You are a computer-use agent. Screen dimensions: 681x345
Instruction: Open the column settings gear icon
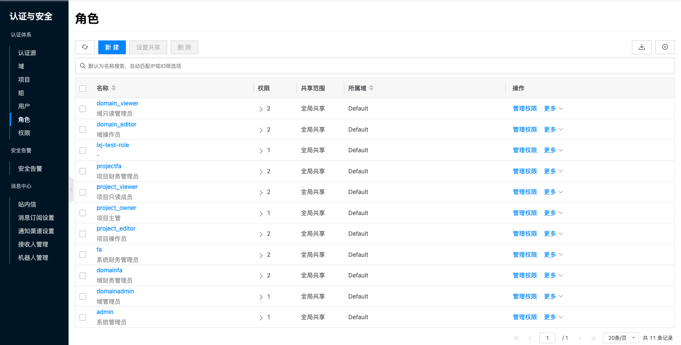665,47
